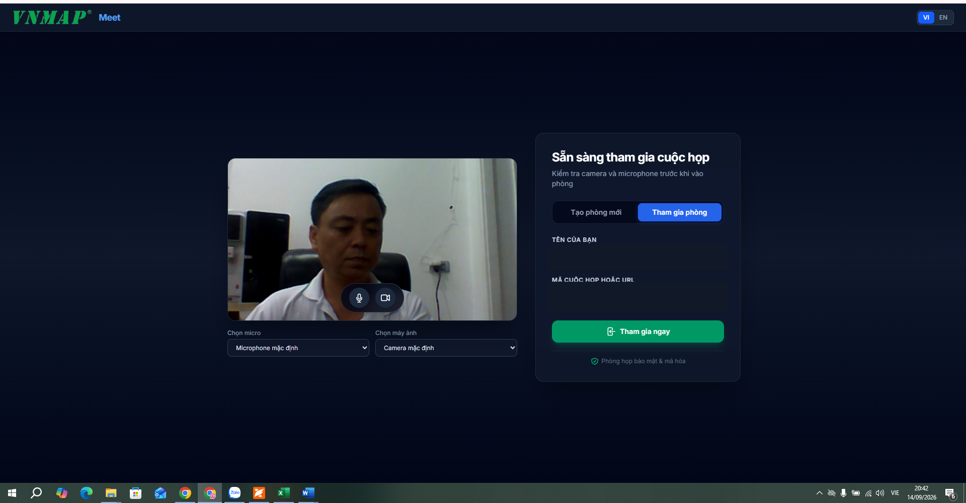The image size is (966, 503).
Task: Click the secure room shield icon
Action: click(595, 361)
